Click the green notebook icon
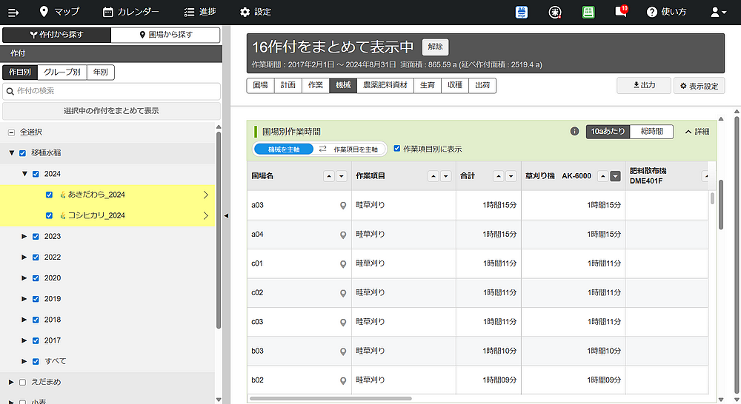 [588, 12]
